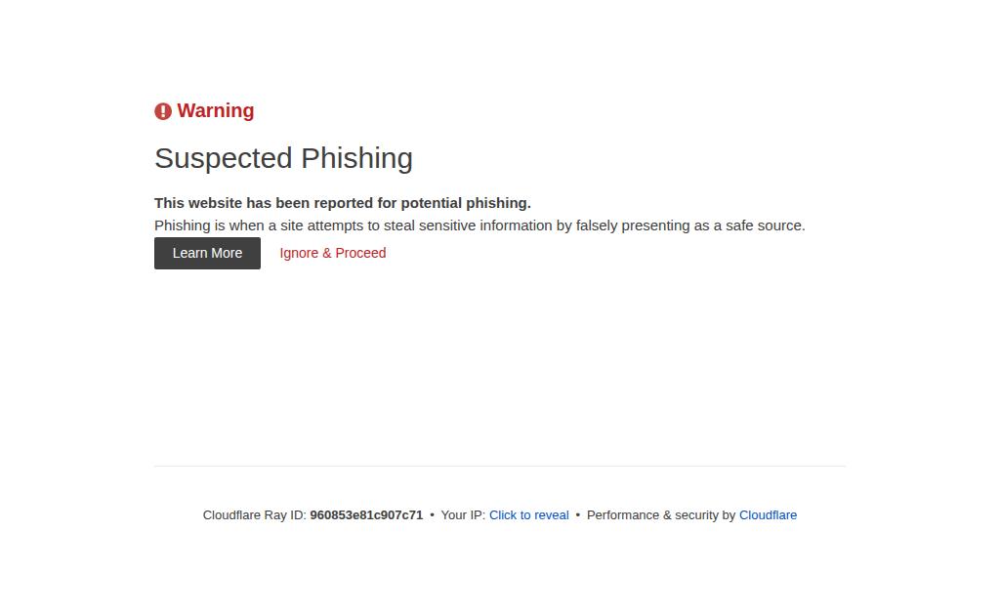Image resolution: width=1000 pixels, height=614 pixels.
Task: Click the red Warning title text
Action: 216,110
